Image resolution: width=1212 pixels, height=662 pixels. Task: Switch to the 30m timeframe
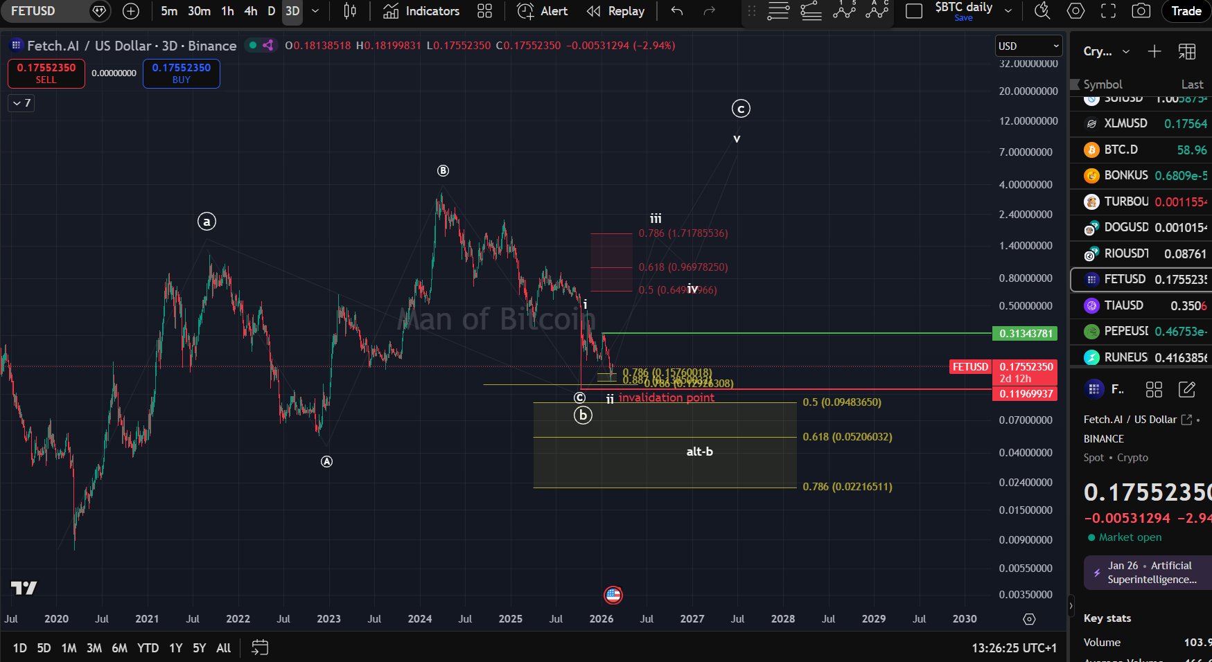199,11
